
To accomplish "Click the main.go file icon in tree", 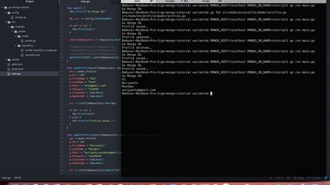I will (9, 74).
